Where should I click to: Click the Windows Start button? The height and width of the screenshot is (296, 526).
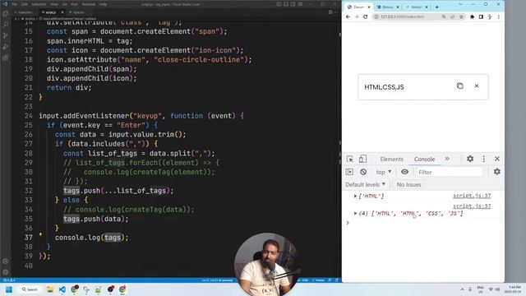[9, 289]
